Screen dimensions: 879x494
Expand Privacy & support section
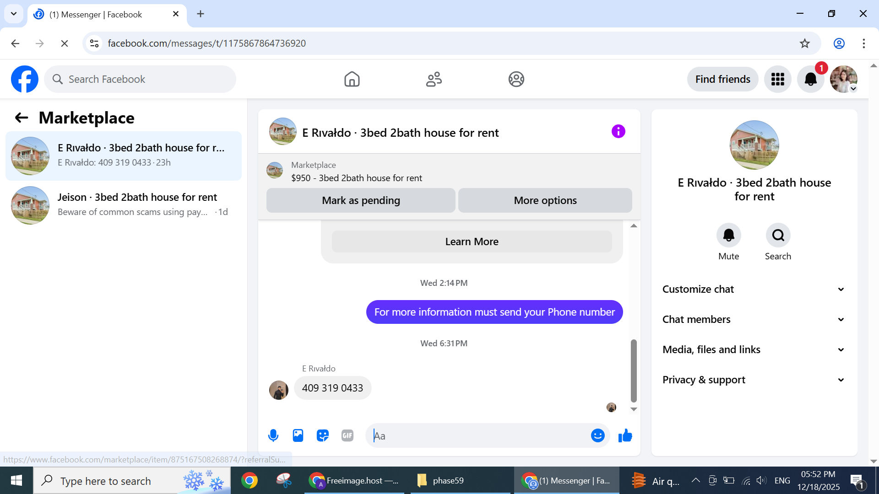point(754,380)
